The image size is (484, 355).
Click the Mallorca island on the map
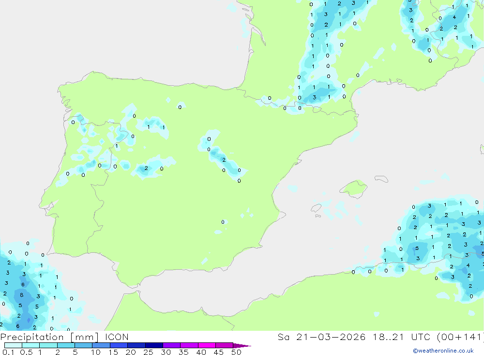click(354, 188)
